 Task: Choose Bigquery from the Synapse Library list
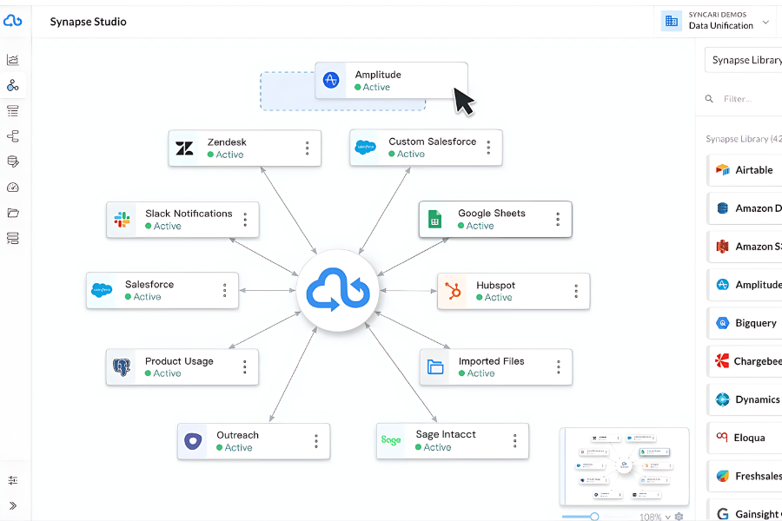[x=746, y=323]
